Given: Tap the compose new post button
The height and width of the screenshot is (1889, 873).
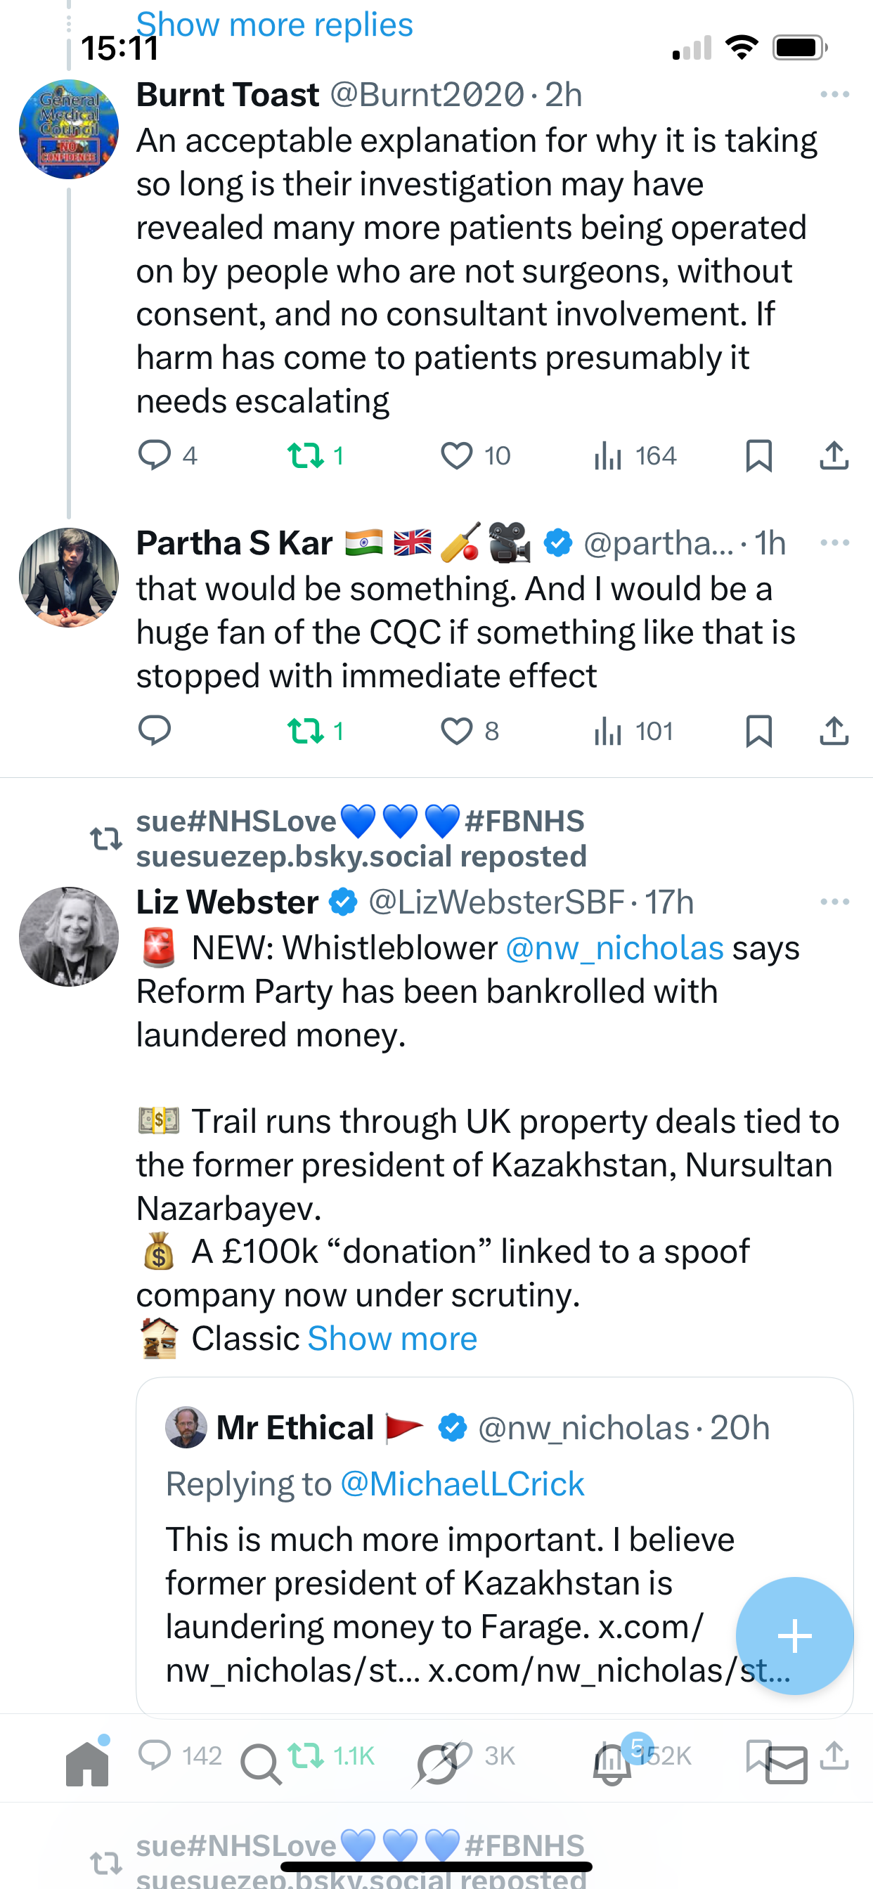Looking at the screenshot, I should coord(794,1636).
